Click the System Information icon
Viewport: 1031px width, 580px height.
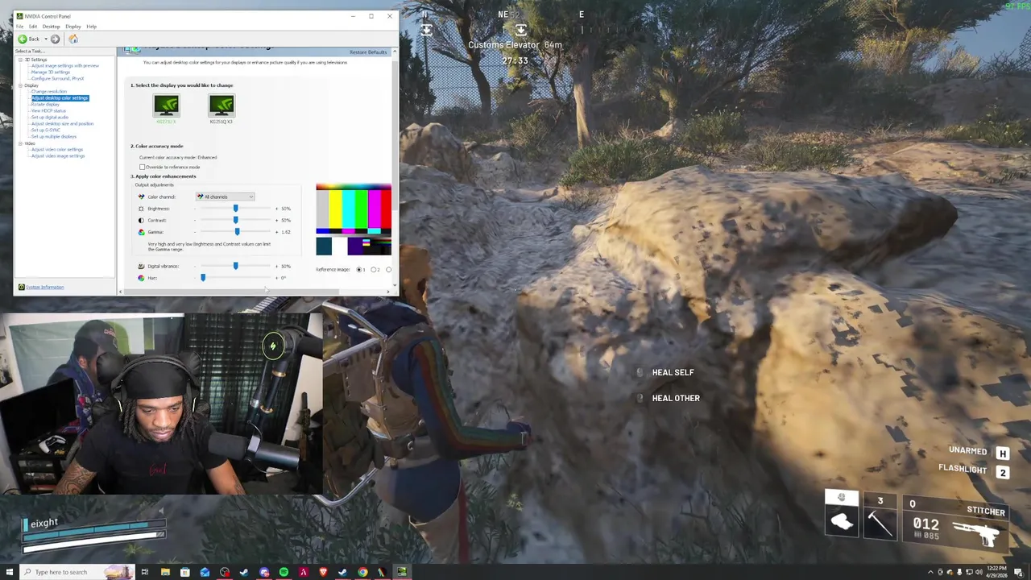tap(21, 287)
